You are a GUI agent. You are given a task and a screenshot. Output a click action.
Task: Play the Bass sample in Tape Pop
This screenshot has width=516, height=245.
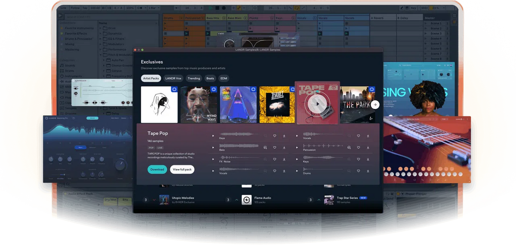point(213,147)
